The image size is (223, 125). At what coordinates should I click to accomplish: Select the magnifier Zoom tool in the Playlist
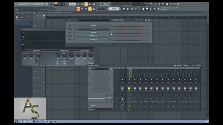(x=39, y=12)
